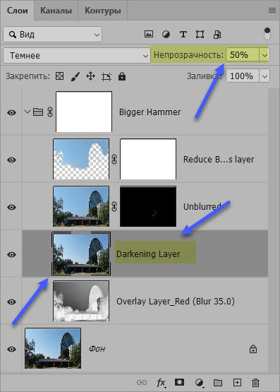The image size is (280, 392).
Task: Filter layers by shape icon
Action: click(200, 34)
